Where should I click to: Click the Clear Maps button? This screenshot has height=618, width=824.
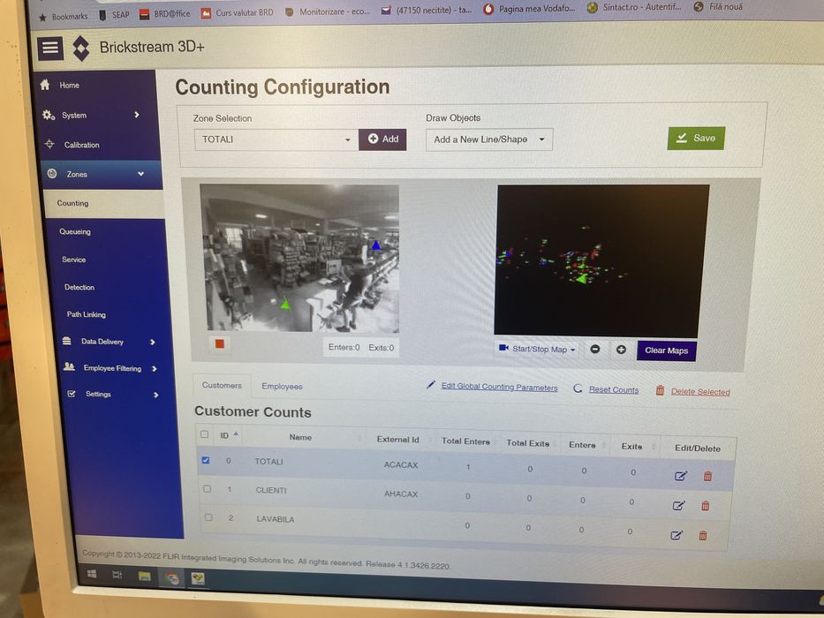(666, 350)
